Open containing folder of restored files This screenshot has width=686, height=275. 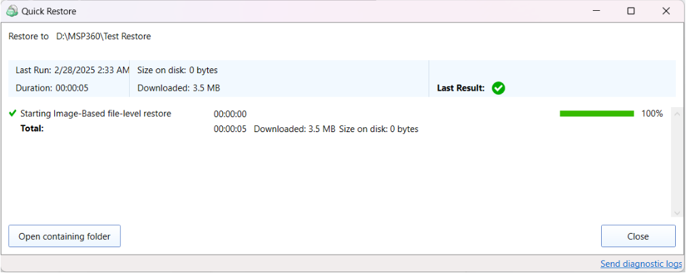pyautogui.click(x=65, y=236)
